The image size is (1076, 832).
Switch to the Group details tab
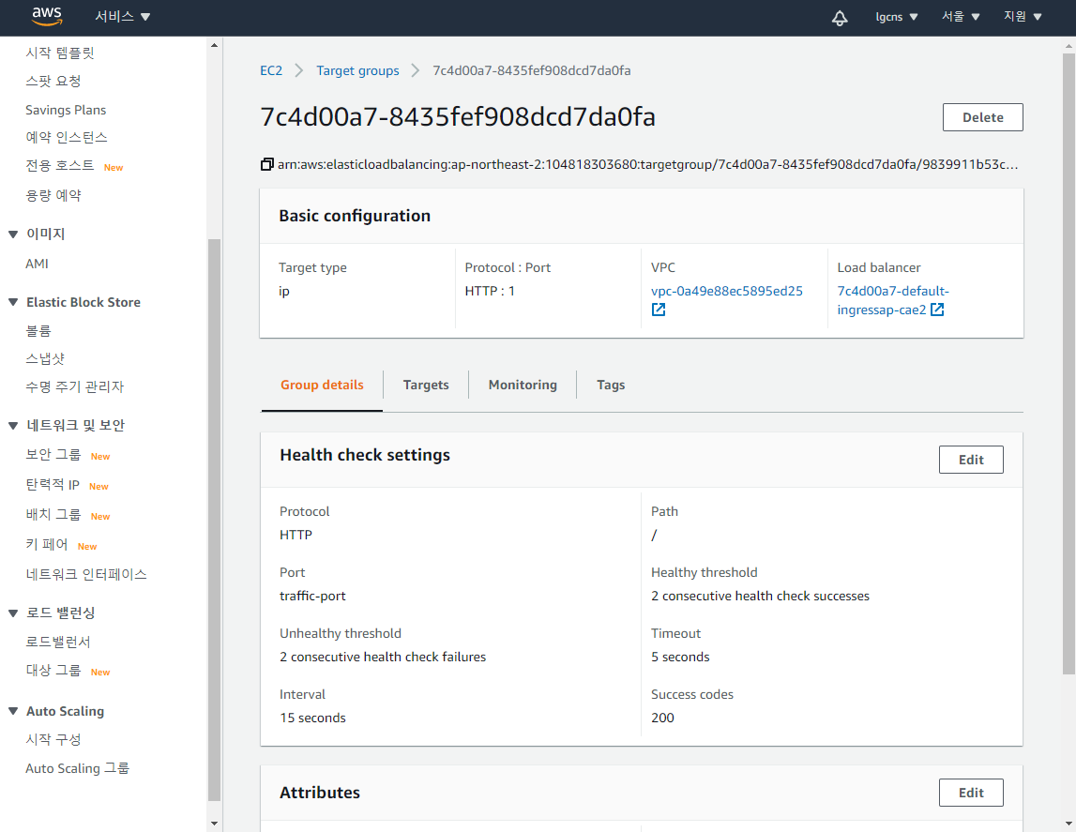322,385
